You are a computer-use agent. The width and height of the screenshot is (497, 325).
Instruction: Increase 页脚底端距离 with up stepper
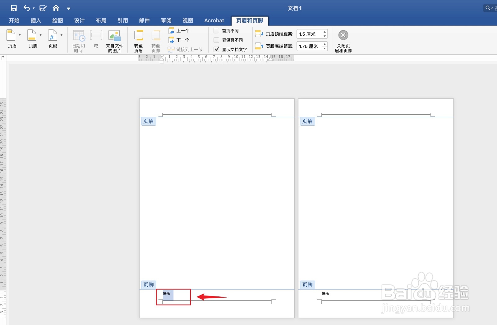pyautogui.click(x=325, y=44)
